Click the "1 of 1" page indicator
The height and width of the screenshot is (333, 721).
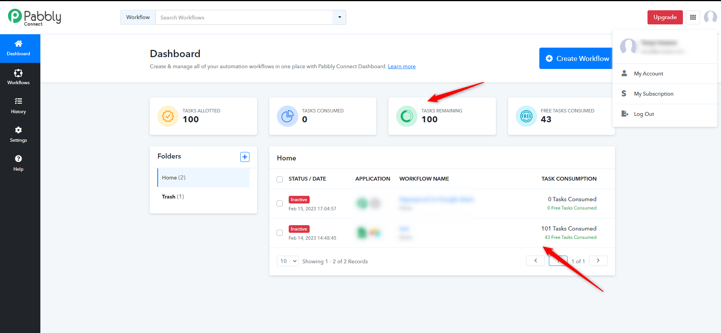coord(578,261)
